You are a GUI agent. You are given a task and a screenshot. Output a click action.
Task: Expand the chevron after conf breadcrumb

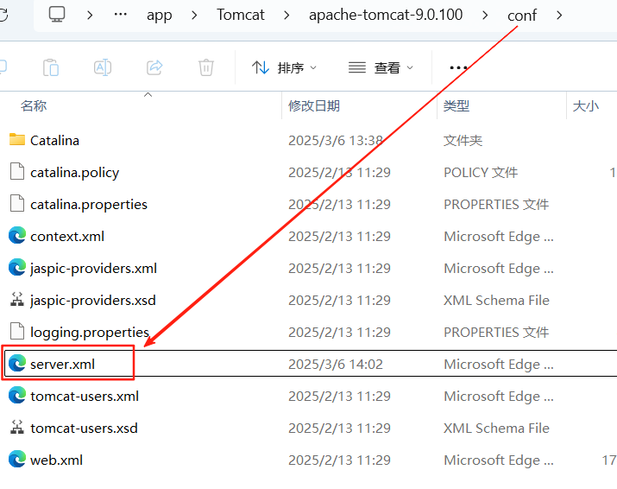(559, 15)
